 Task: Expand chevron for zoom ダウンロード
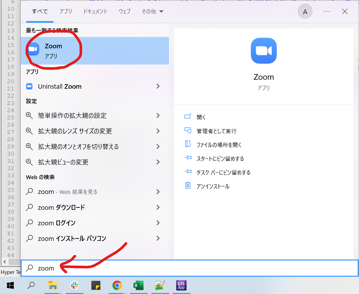(158, 207)
